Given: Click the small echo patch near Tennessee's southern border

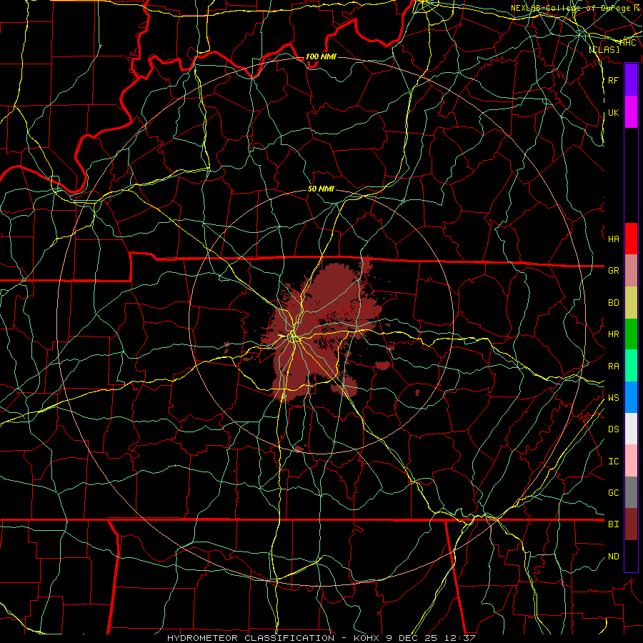Looking at the screenshot, I should [x=299, y=448].
